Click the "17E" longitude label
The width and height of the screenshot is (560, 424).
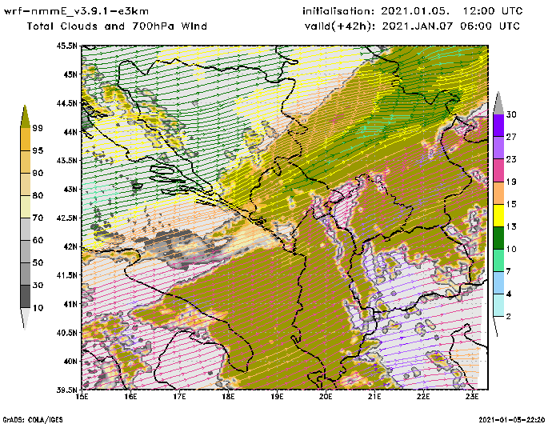180,397
